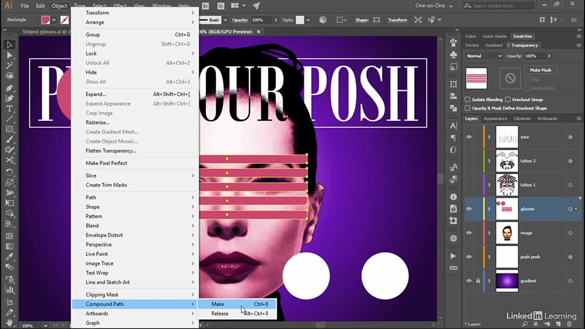Switch to the Color Guide tab
Viewport: 585px width, 329px height.
[x=495, y=36]
